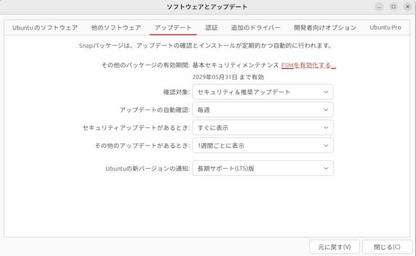
Task: Click the ESMを有効化する link
Action: 308,65
